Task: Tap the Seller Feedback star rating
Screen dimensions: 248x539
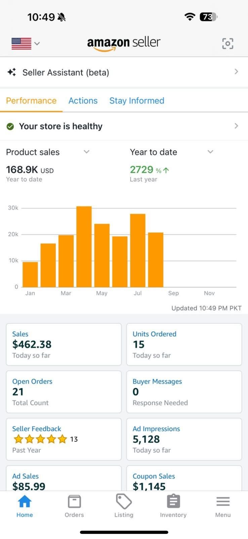Action: 40,439
